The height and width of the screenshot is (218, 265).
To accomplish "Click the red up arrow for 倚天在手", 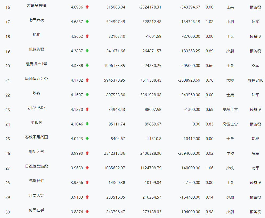I will 87,212.
